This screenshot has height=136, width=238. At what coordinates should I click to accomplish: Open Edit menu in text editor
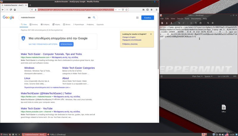[x=167, y=19]
